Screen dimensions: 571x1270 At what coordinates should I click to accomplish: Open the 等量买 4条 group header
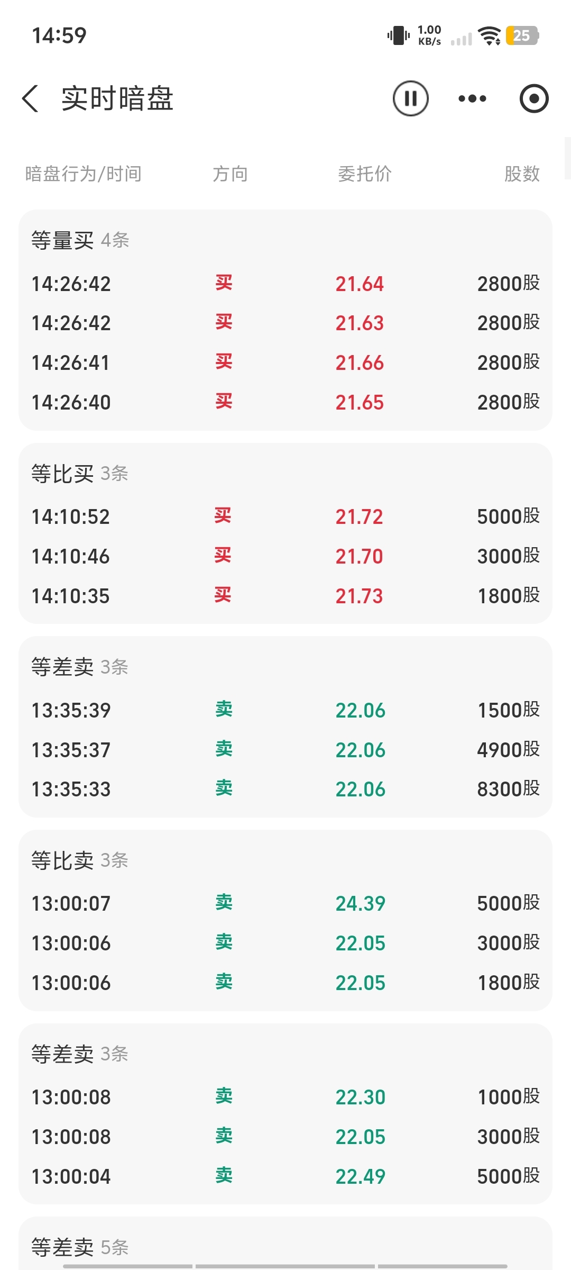pyautogui.click(x=80, y=240)
